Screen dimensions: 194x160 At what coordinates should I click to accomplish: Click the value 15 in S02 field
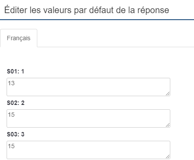coord(11,115)
